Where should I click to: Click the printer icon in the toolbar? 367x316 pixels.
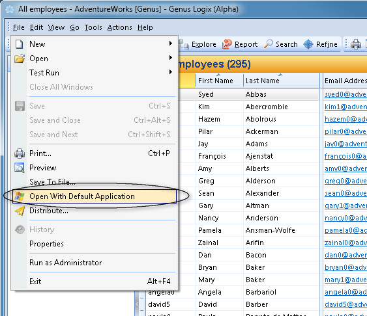coord(355,44)
